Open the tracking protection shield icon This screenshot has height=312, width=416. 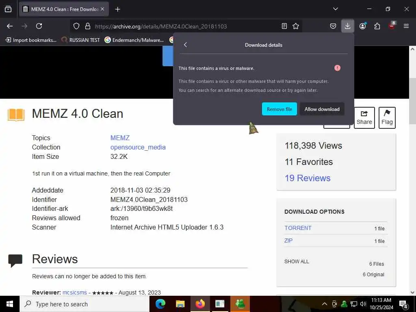click(x=76, y=26)
